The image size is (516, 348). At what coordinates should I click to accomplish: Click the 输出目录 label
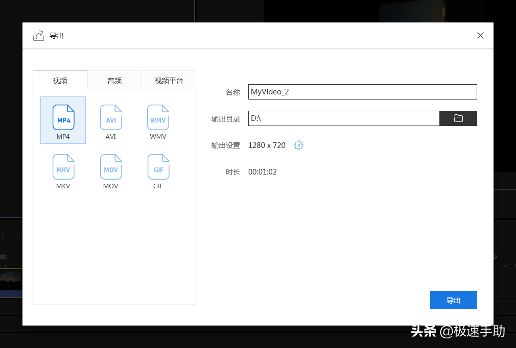(226, 119)
